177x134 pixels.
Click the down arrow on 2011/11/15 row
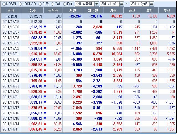[45, 118]
